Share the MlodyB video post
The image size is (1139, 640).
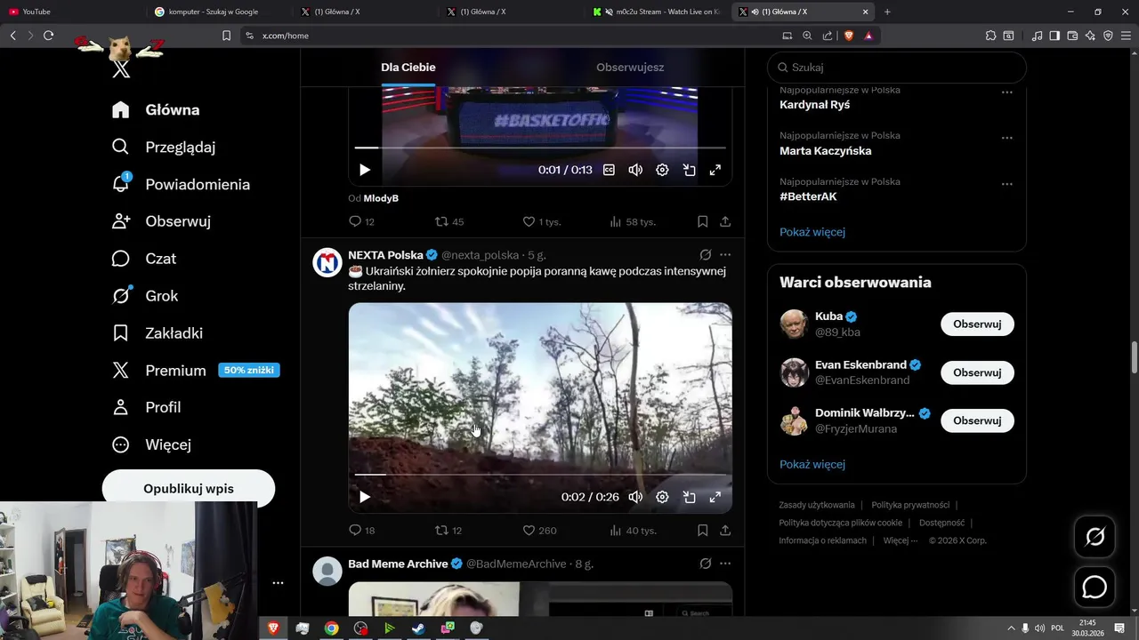click(725, 221)
